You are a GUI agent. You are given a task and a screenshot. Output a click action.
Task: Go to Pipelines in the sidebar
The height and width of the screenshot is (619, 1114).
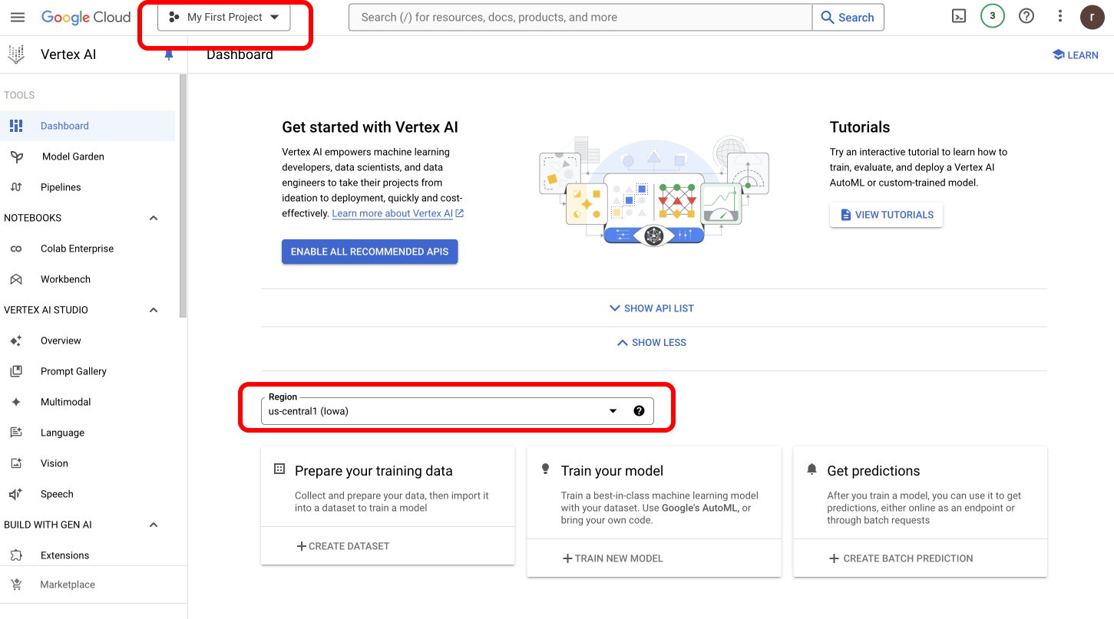(x=61, y=187)
